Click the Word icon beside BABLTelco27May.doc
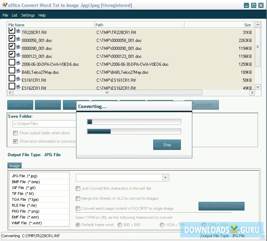 (x=18, y=71)
